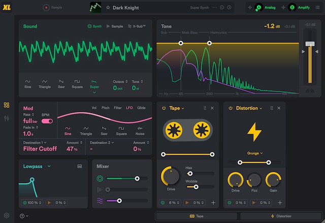Click the record Sample button icon
Image resolution: width=325 pixels, height=223 pixels.
tap(46, 8)
